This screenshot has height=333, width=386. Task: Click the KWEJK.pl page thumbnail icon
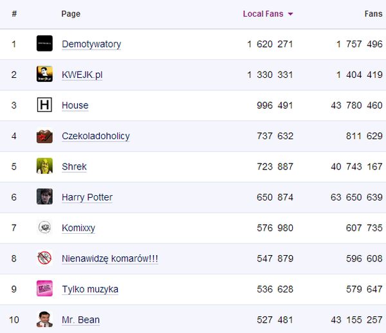click(44, 75)
